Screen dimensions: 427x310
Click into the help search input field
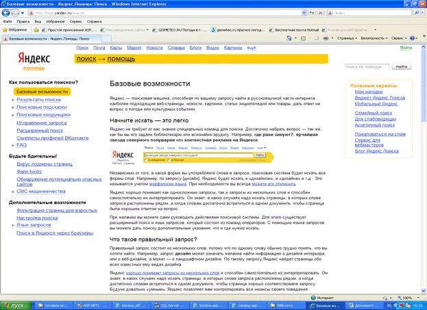tap(367, 66)
